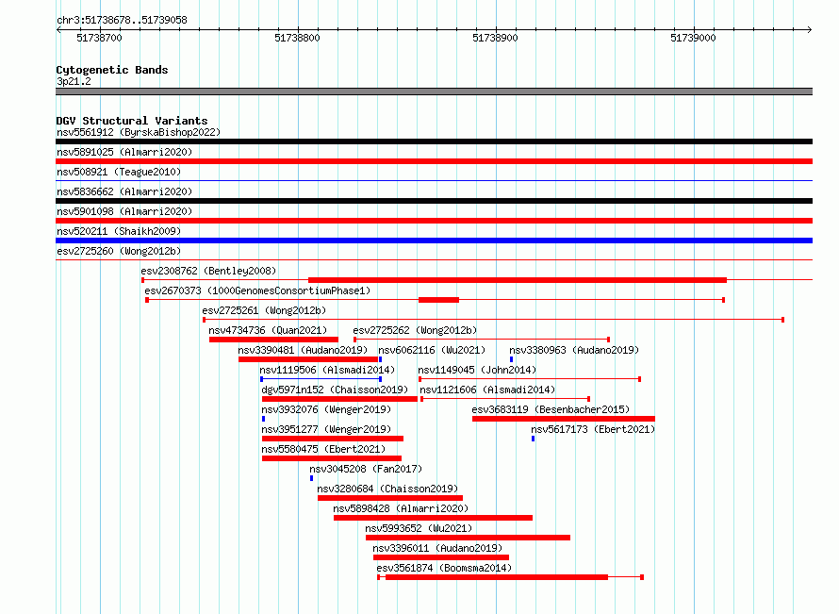Click the right arrow end of the ruler

[810, 29]
